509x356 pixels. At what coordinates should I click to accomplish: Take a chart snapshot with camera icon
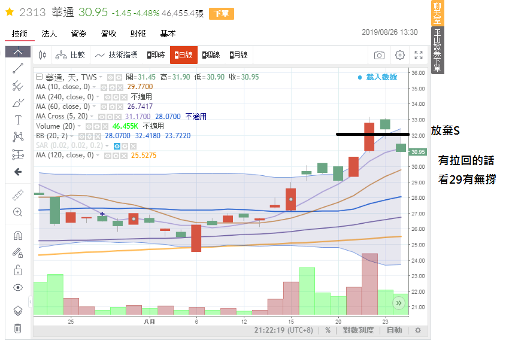(x=379, y=55)
